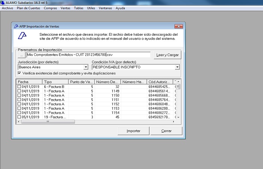The height and width of the screenshot is (169, 263).
Task: Click the vertical scrollbar thumb in table
Action: coord(178,86)
